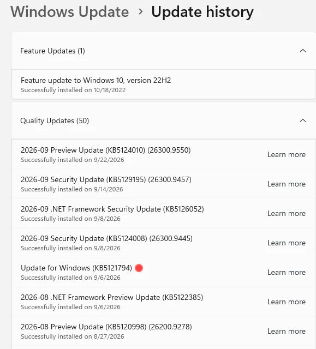Open Learn more for KB5129195

point(287,184)
